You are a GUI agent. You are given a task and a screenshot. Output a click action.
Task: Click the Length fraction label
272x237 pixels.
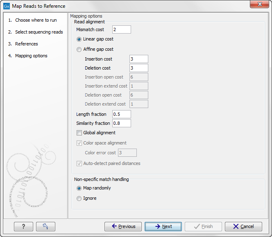coord(91,115)
